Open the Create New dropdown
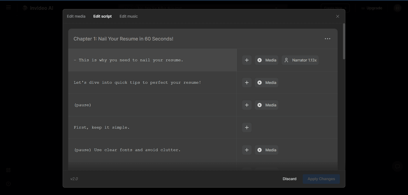Image resolution: width=408 pixels, height=195 pixels. 335,8
